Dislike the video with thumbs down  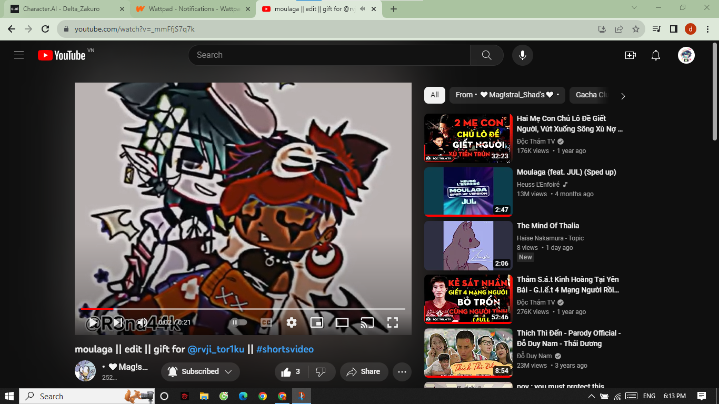[x=321, y=372]
